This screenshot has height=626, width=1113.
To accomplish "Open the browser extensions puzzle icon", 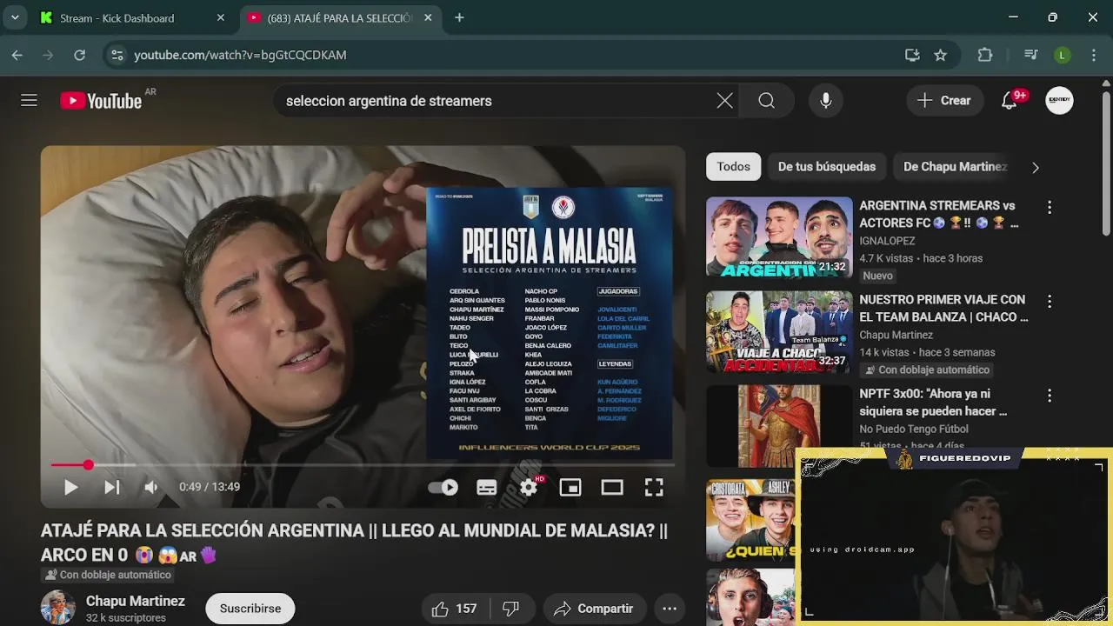I will (x=985, y=55).
